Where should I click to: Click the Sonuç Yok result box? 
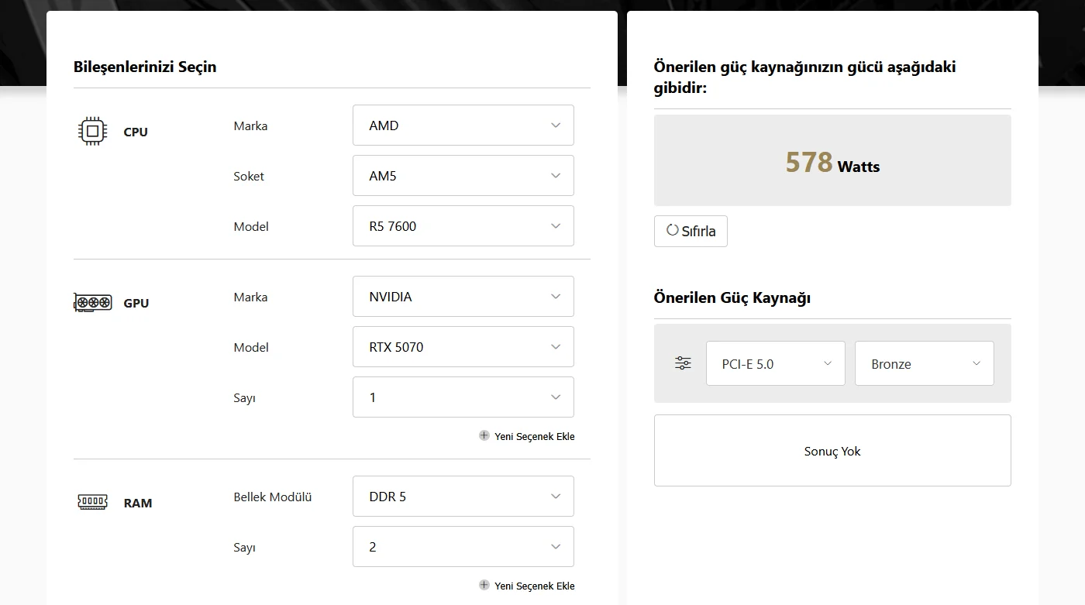click(832, 451)
